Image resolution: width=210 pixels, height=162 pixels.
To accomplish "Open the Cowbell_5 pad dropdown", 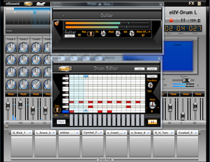I will tap(196, 133).
